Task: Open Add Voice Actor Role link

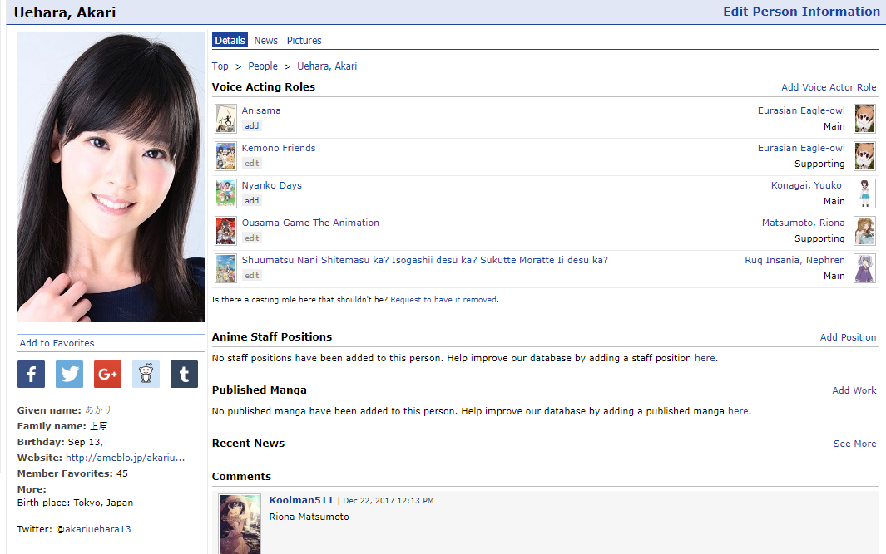Action: (828, 87)
